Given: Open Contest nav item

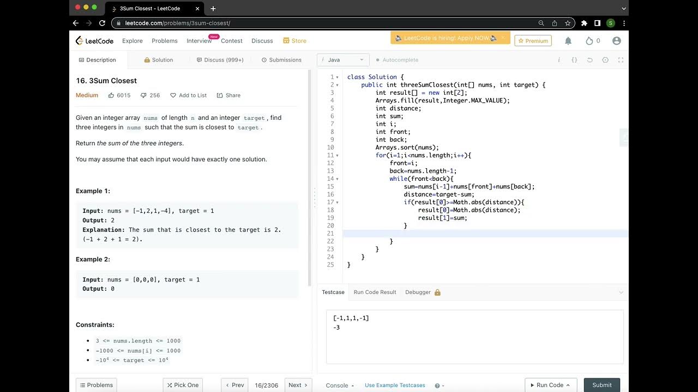Looking at the screenshot, I should click(x=232, y=41).
